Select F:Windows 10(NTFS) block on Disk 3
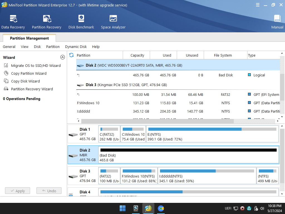The height and width of the screenshot is (214, 285). coord(139,176)
